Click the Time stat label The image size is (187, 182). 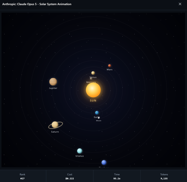click(117, 174)
